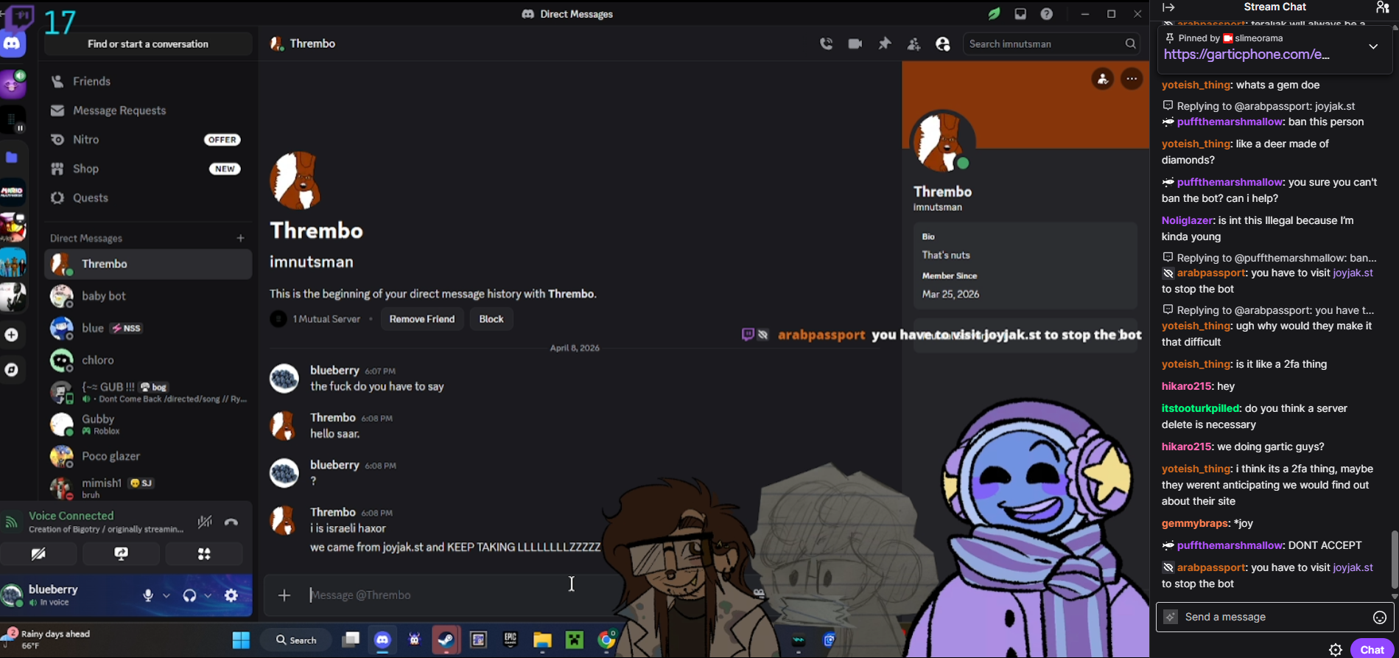Expand headphone output options arrow

[208, 595]
